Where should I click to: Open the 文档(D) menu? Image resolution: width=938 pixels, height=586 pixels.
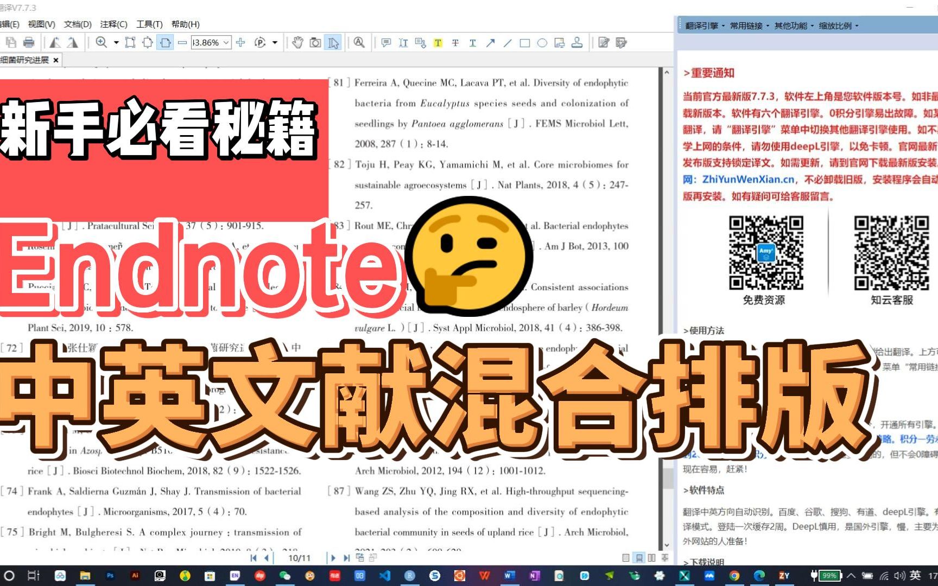78,24
